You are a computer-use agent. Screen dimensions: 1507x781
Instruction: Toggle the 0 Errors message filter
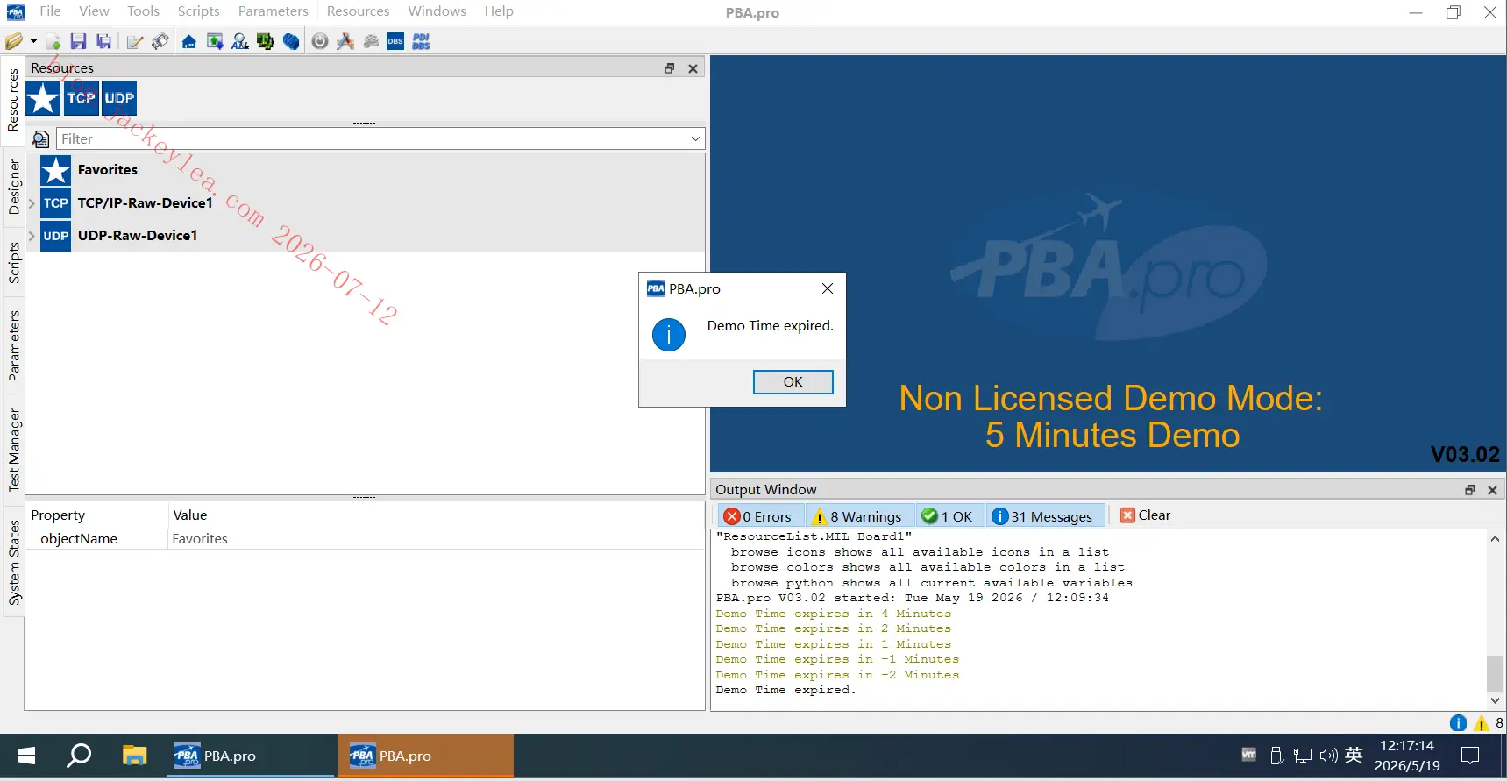(758, 516)
